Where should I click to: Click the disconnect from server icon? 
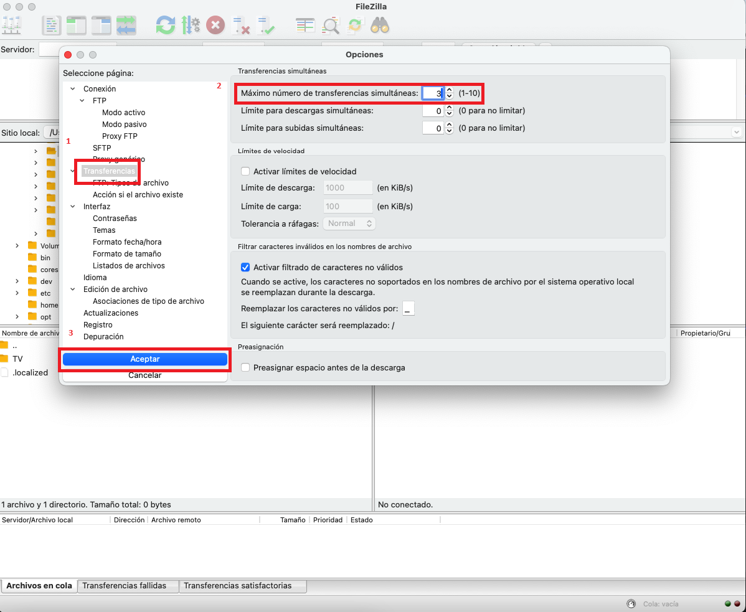pos(240,25)
